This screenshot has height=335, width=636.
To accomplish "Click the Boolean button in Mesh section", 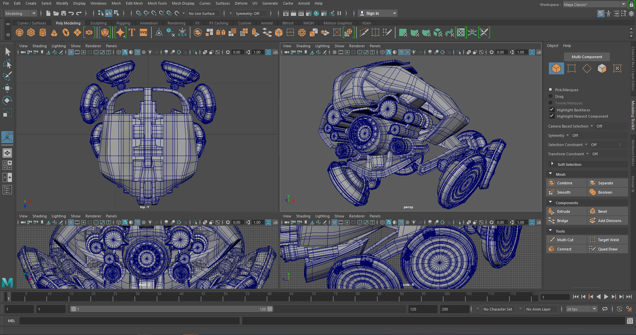I will click(x=605, y=192).
